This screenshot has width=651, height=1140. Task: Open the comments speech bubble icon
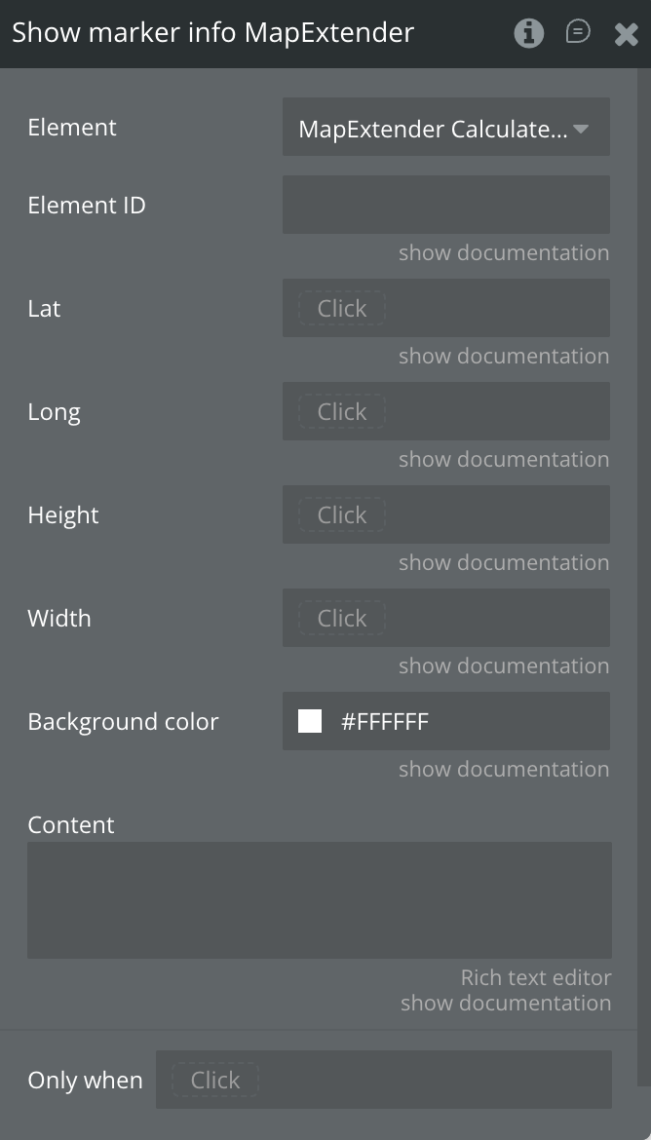pyautogui.click(x=578, y=33)
